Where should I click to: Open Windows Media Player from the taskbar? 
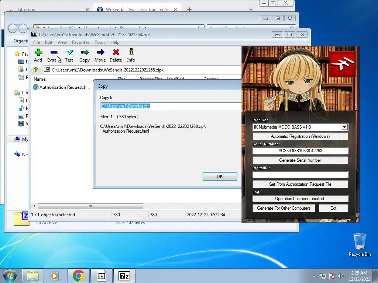[x=55, y=276]
